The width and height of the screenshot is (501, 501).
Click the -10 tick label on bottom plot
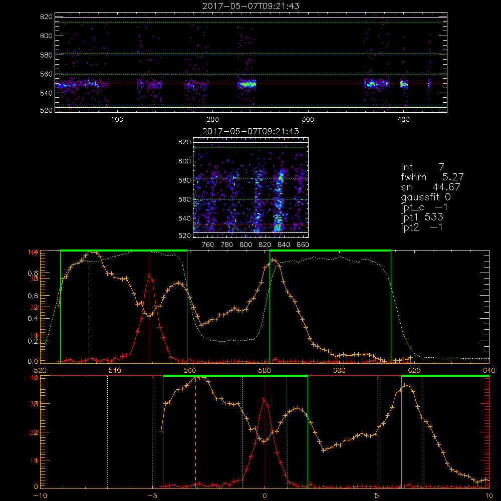point(40,496)
